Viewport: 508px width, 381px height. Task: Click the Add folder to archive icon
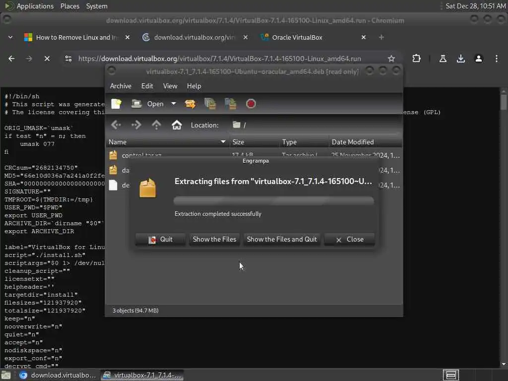[231, 104]
